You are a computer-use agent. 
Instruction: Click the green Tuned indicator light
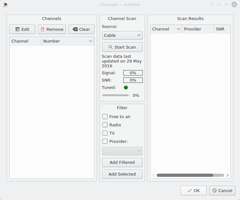pyautogui.click(x=126, y=87)
